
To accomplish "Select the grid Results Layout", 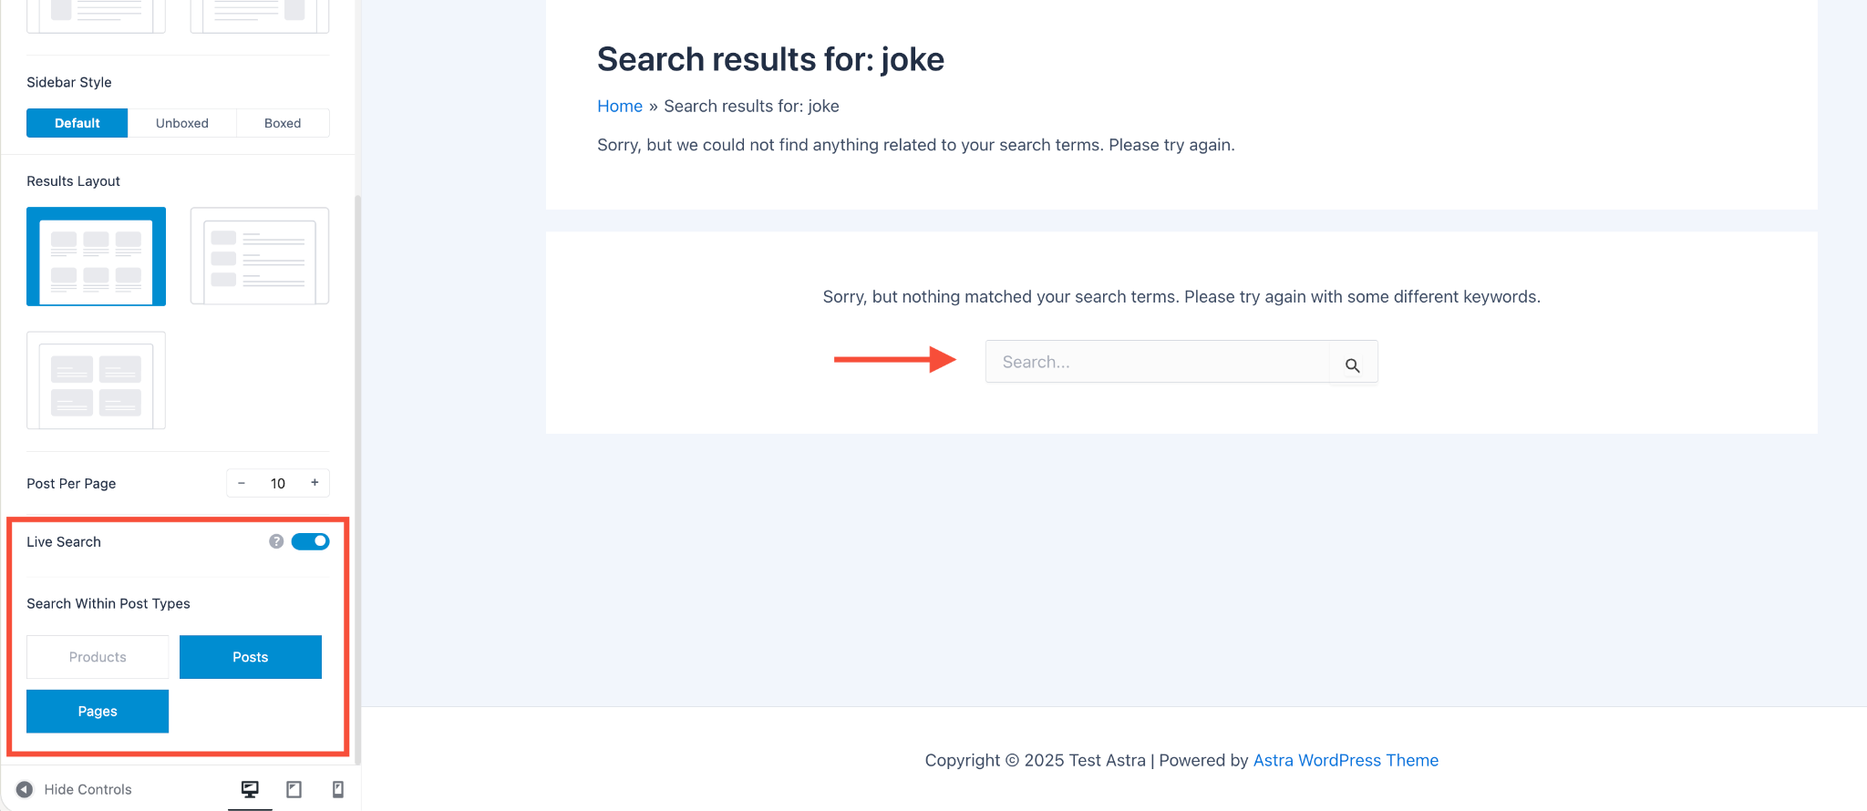I will [x=96, y=256].
